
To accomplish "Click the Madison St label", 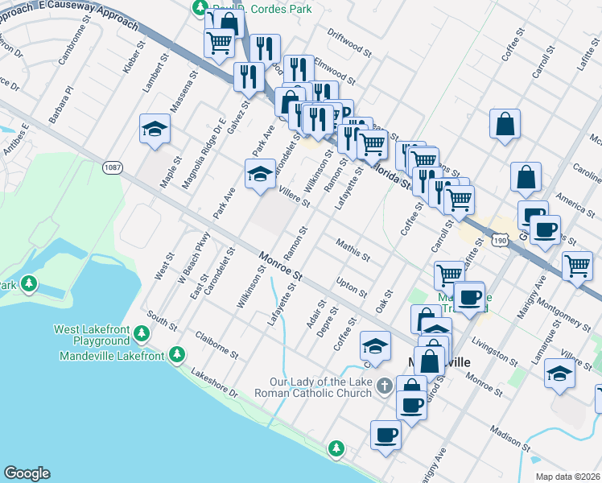I will pyautogui.click(x=510, y=439).
